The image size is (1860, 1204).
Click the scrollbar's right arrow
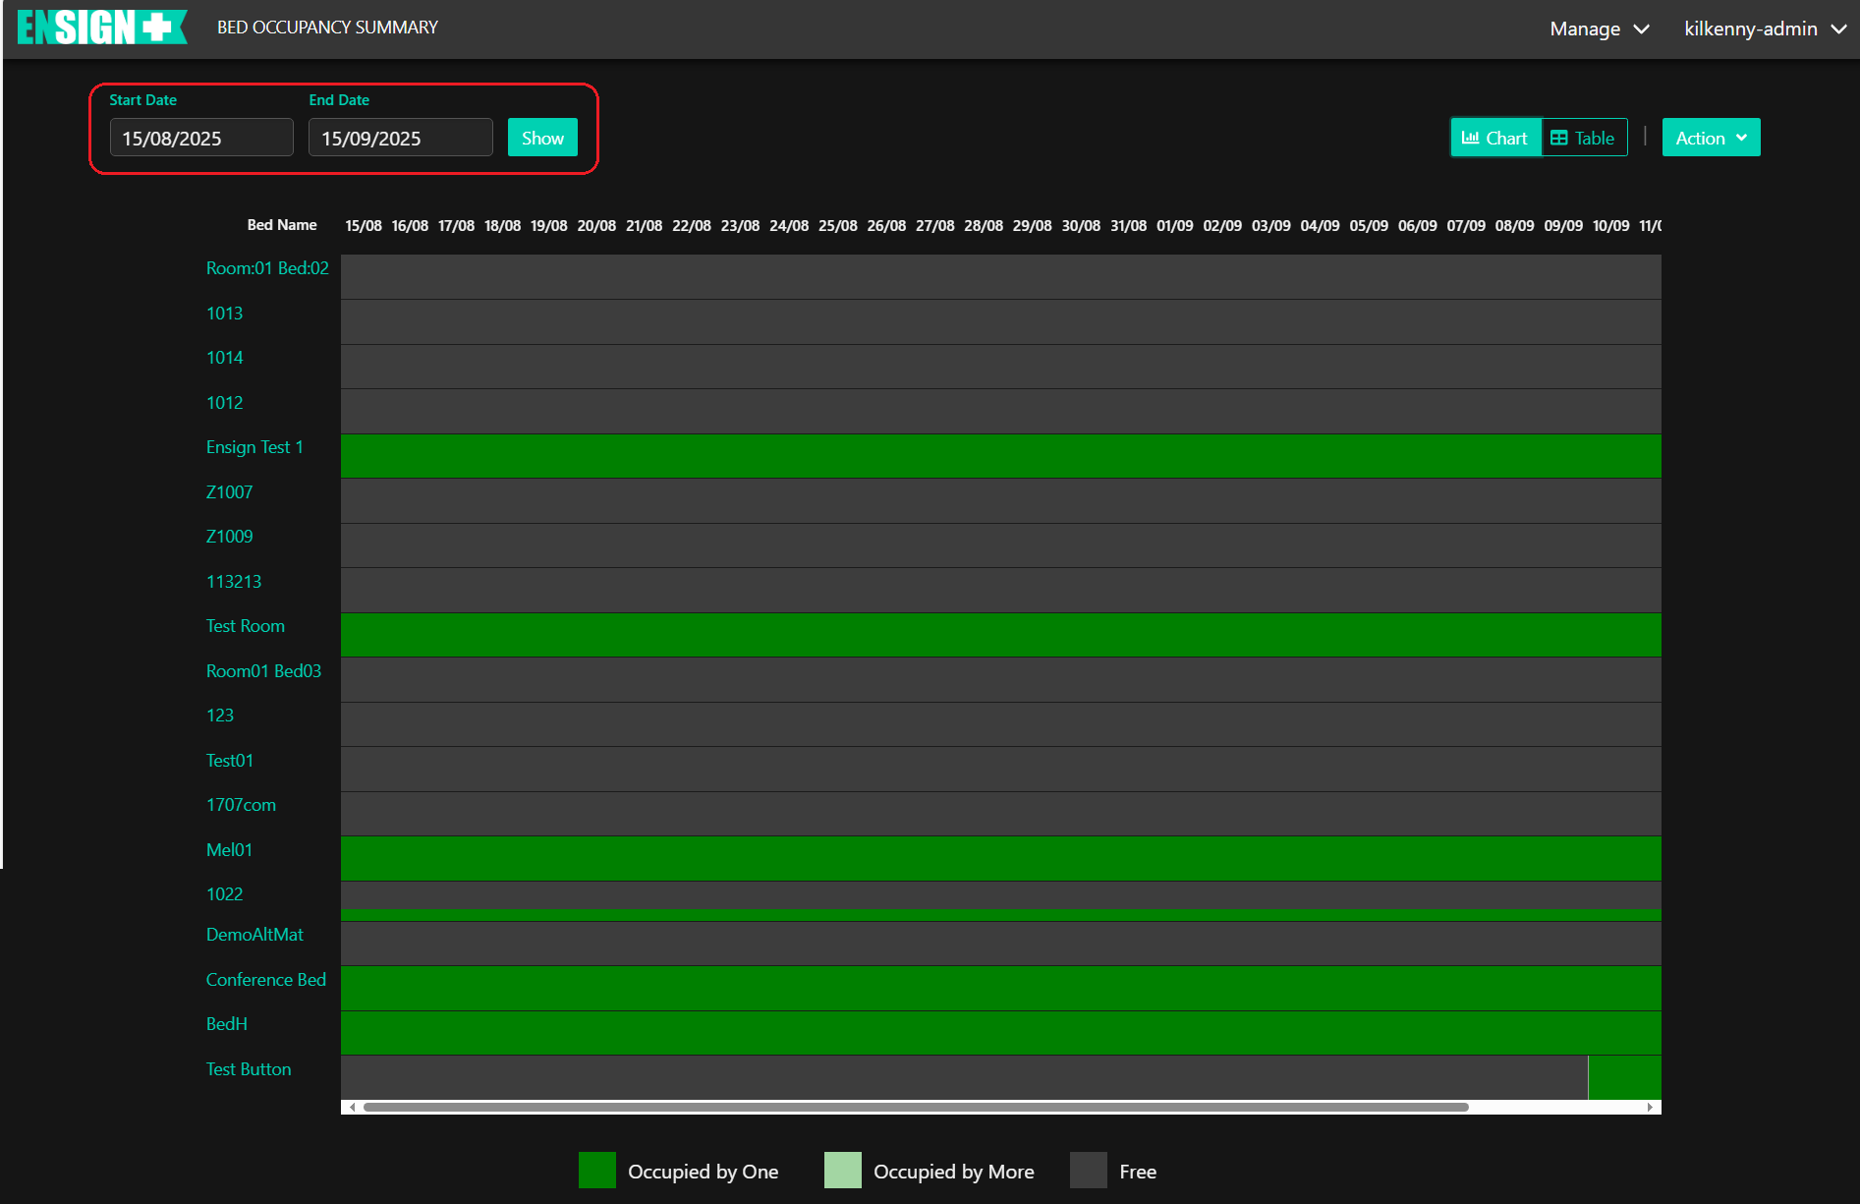(x=1650, y=1107)
